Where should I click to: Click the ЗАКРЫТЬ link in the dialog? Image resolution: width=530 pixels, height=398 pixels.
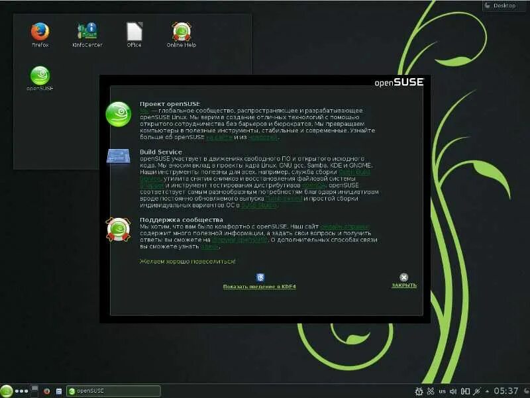404,285
